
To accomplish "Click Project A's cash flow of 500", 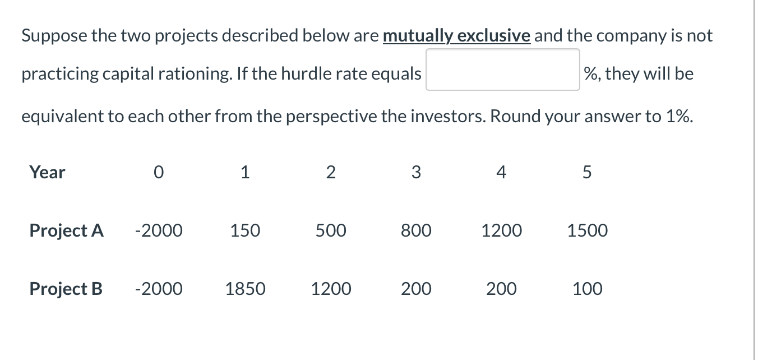I will pos(331,230).
